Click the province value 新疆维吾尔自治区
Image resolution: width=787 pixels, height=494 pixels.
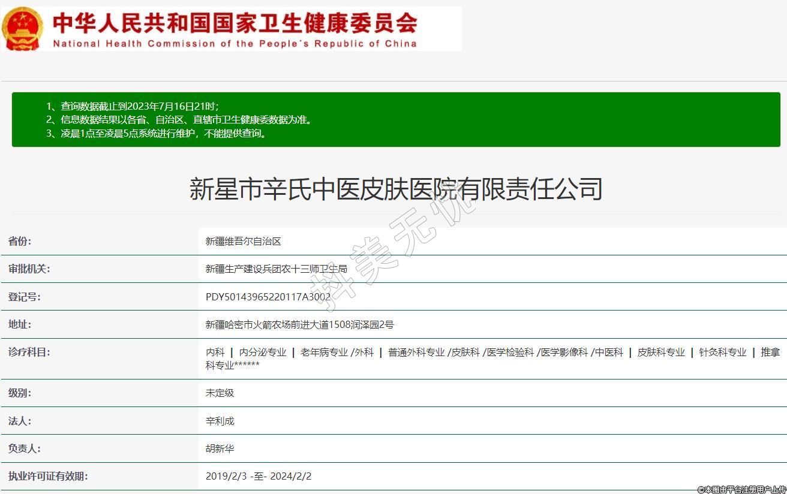pos(243,242)
